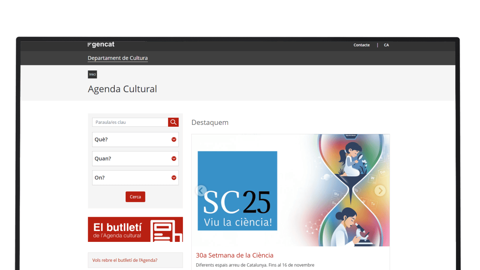Click Vols rebre el butlletí de l'Agenda?

click(125, 260)
